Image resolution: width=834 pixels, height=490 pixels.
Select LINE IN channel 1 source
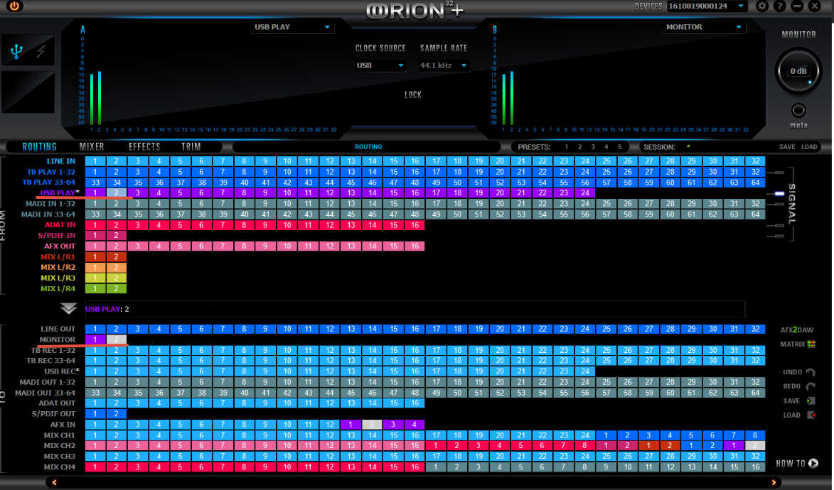95,161
